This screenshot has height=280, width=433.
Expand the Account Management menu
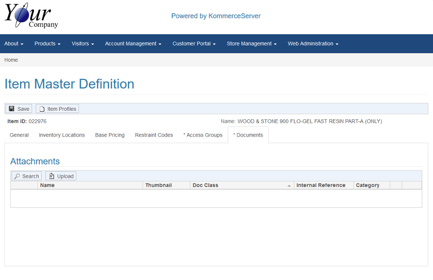pyautogui.click(x=133, y=44)
